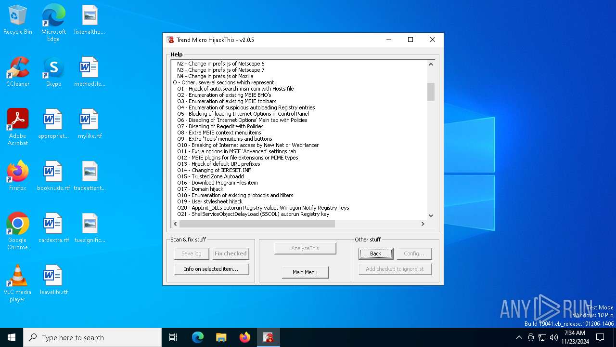Select the O20 AppInit_DLLs autorun line

pos(263,208)
